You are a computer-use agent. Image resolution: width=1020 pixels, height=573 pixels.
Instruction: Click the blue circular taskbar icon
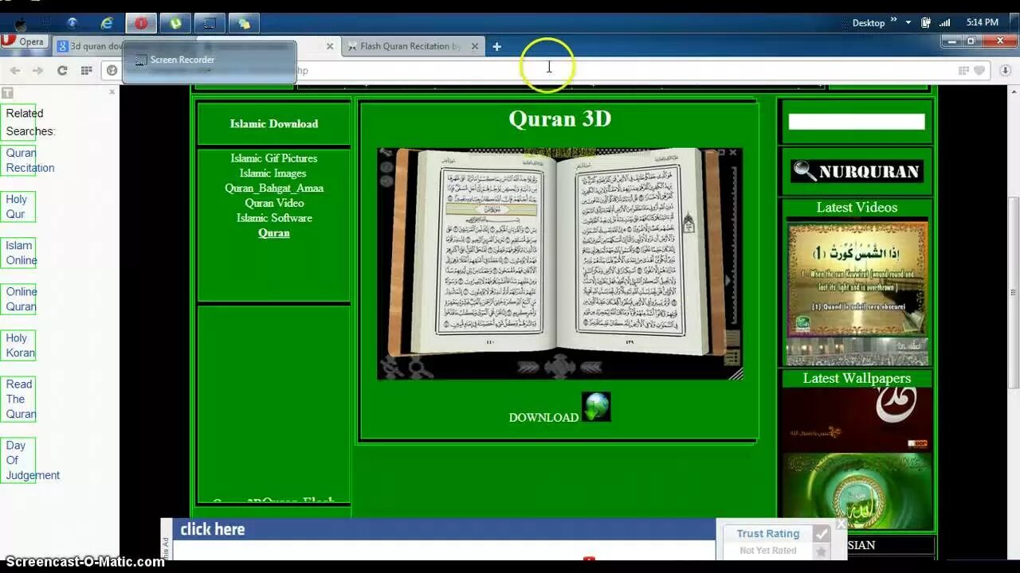73,23
